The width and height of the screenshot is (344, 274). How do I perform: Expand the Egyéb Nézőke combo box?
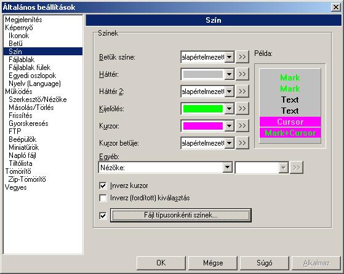[x=228, y=168]
